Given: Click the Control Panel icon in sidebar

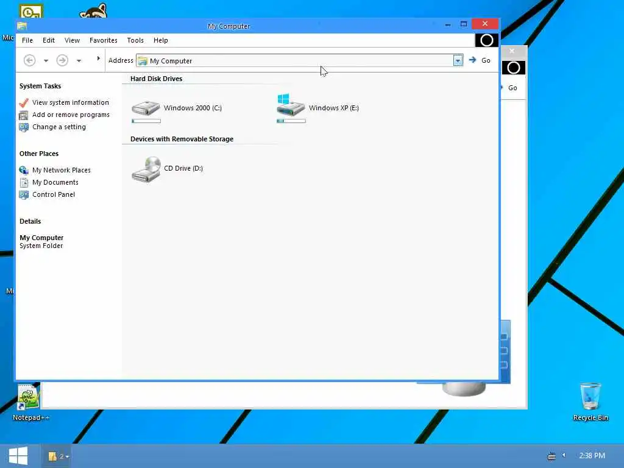Looking at the screenshot, I should tap(24, 194).
